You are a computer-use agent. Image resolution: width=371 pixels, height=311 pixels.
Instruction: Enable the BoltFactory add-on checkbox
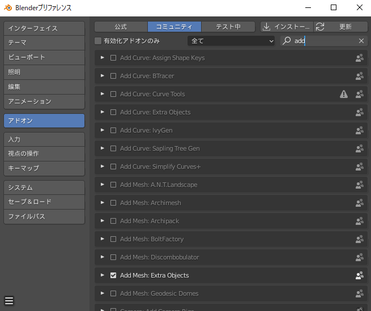coord(113,239)
